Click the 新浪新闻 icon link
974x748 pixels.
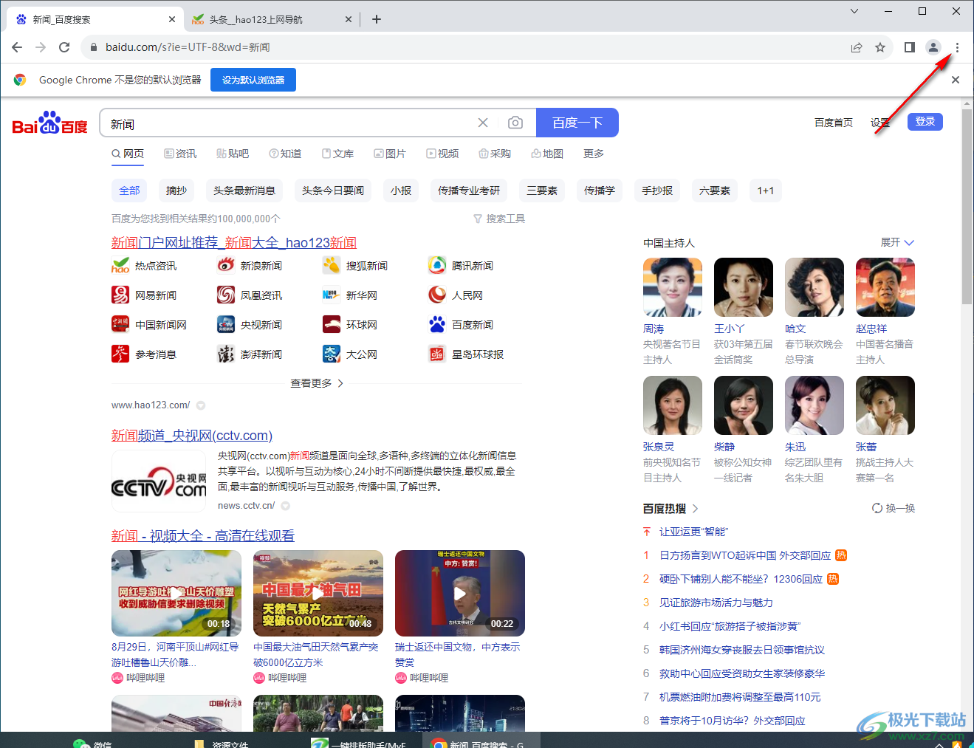(226, 265)
